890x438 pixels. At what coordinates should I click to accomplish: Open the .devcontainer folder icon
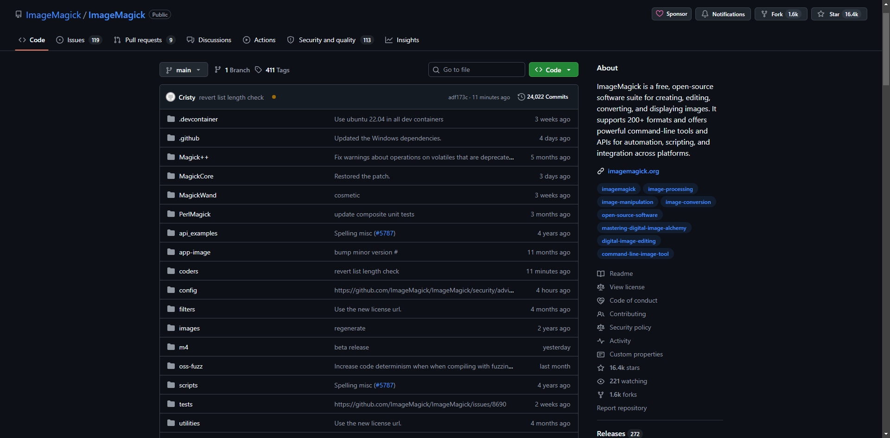pos(171,119)
